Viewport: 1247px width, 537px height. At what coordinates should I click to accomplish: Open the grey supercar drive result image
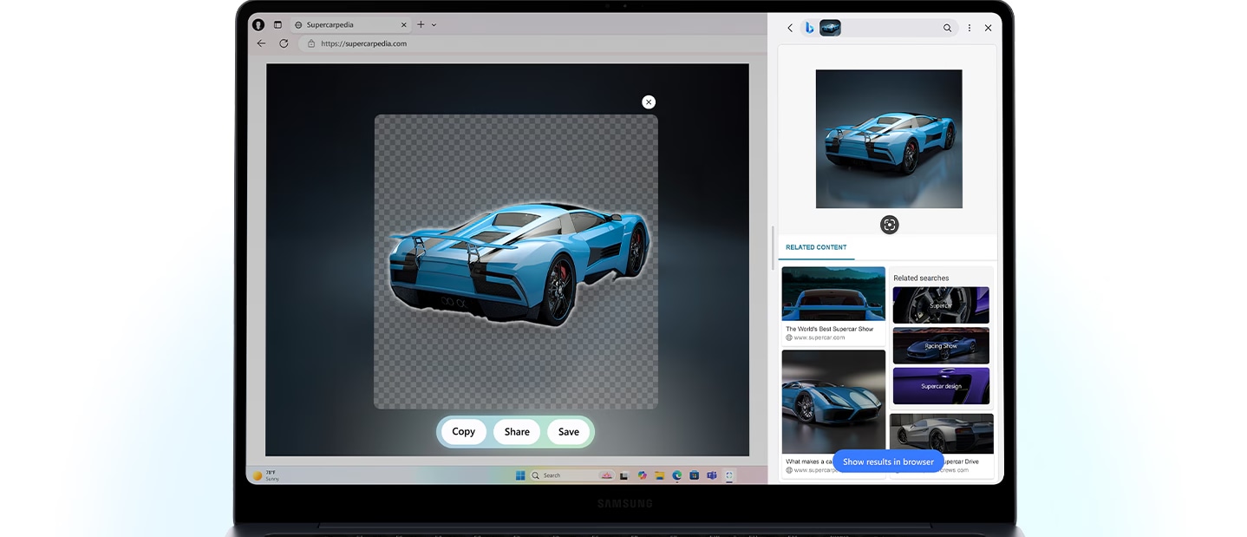click(x=941, y=433)
